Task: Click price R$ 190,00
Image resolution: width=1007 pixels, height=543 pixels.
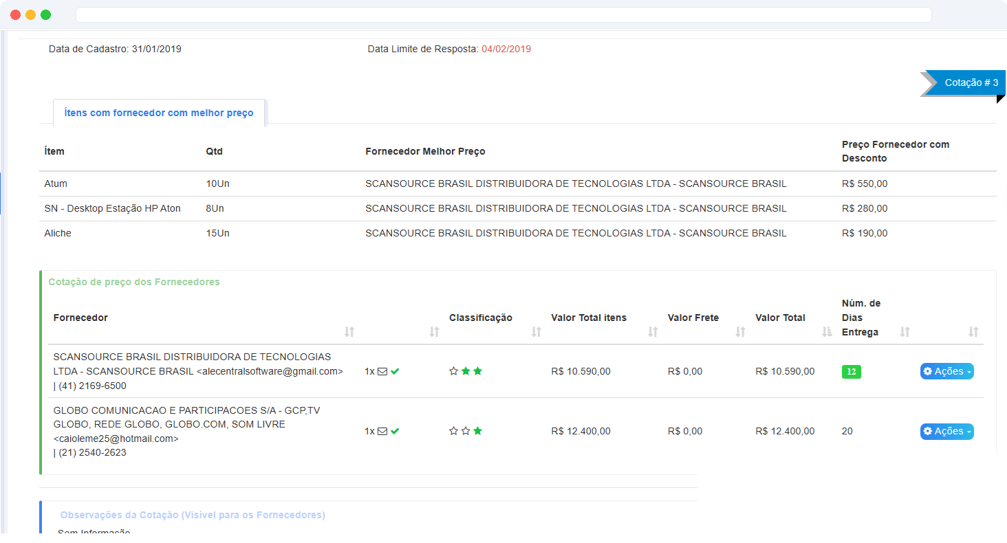Action: [865, 233]
